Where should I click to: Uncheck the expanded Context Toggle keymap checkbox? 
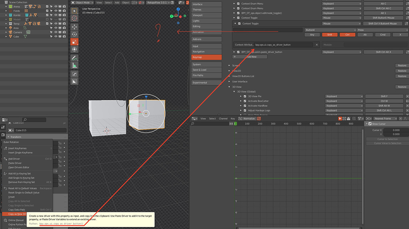point(239,23)
